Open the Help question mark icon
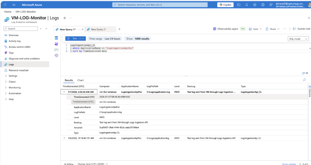 (x=263, y=5)
